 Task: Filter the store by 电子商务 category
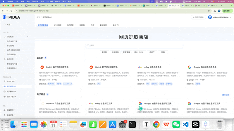click(115, 52)
